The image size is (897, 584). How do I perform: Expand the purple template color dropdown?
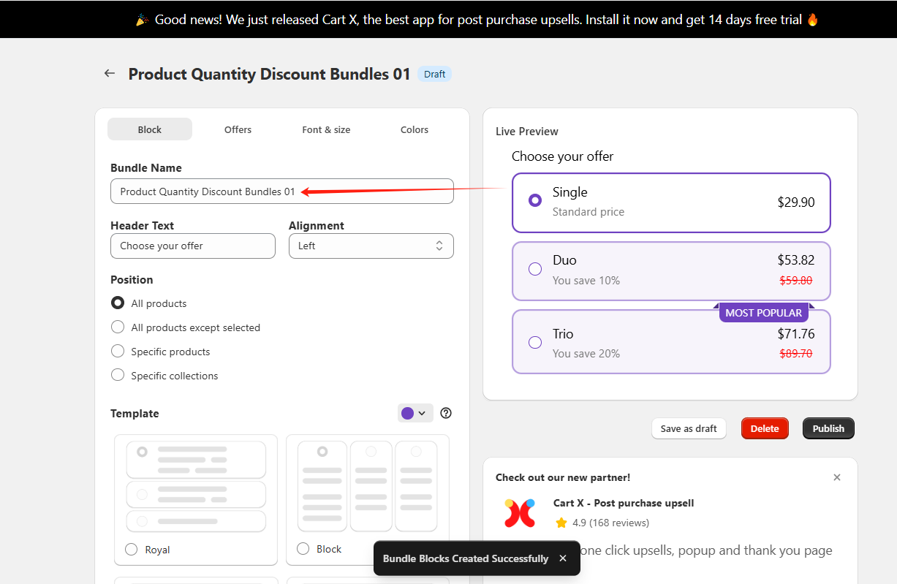pyautogui.click(x=415, y=413)
